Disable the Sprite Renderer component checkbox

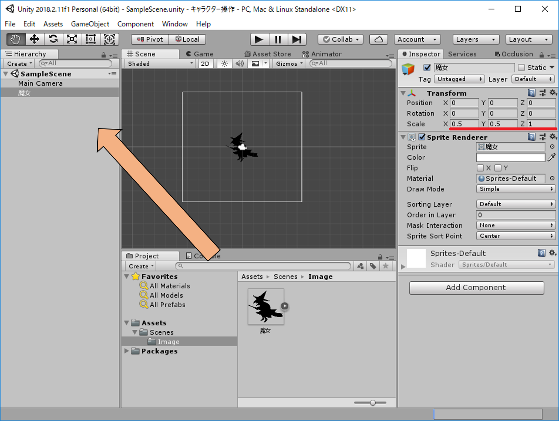[422, 137]
